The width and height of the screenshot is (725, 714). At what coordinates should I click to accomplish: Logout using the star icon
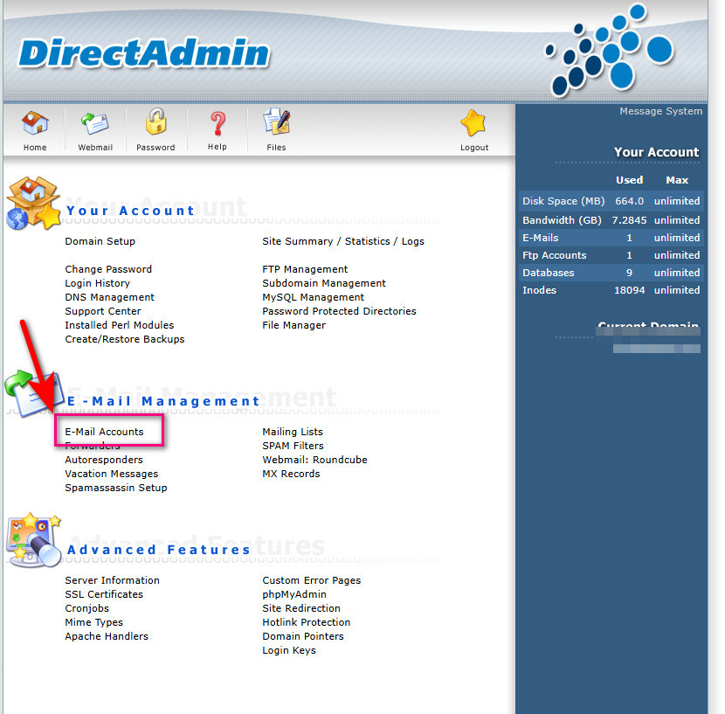[473, 129]
